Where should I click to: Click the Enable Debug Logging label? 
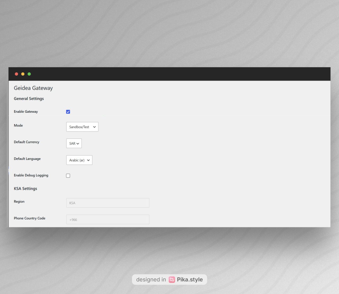(31, 175)
